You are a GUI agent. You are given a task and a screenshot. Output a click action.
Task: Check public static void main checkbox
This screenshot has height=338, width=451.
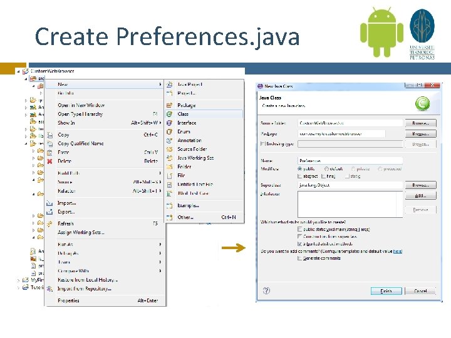(299, 229)
